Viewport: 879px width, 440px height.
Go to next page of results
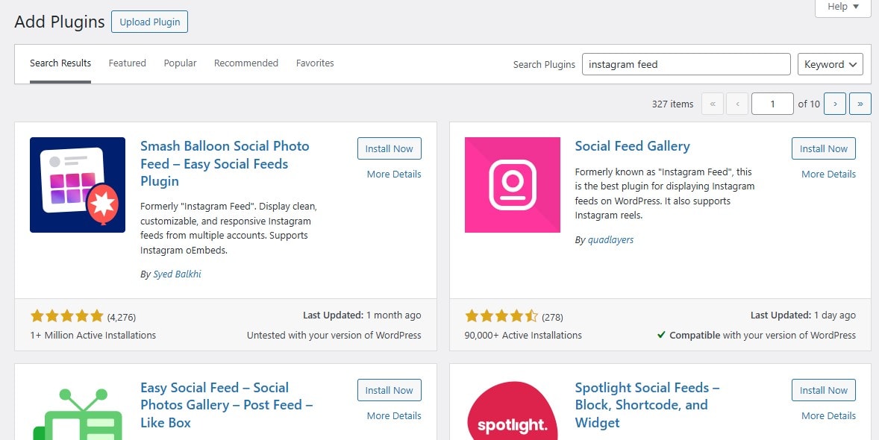pos(835,104)
